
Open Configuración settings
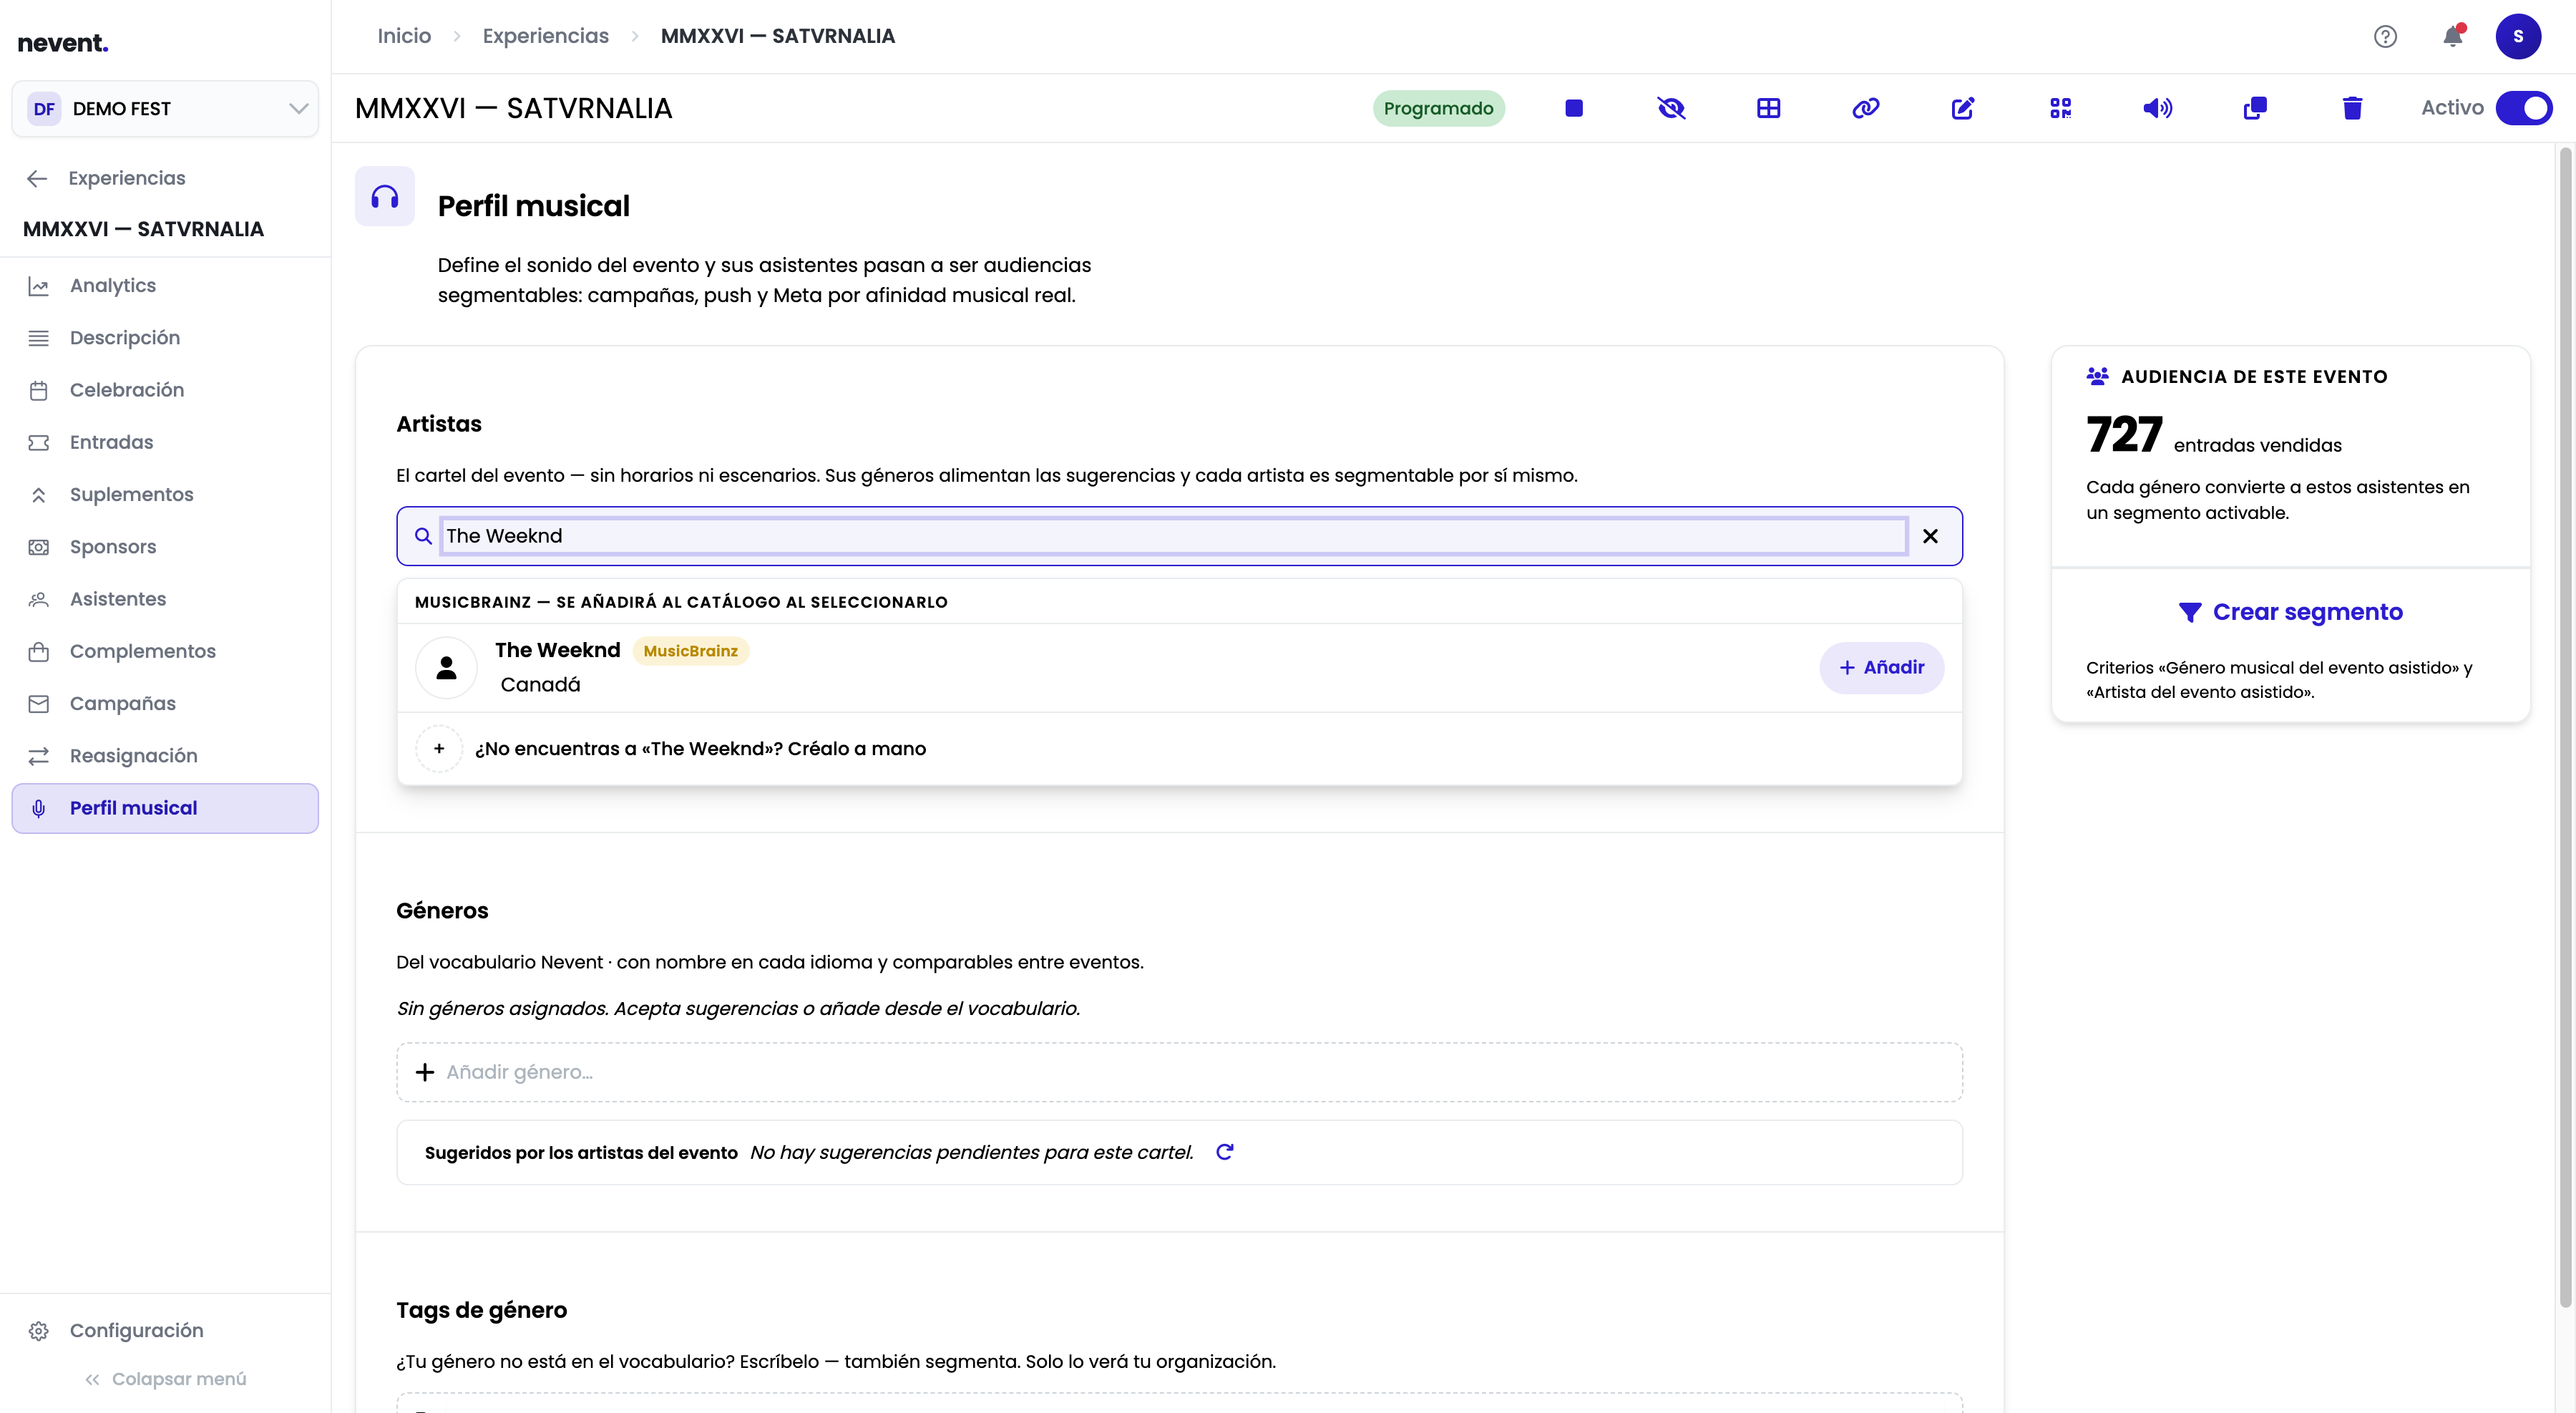[165, 1330]
